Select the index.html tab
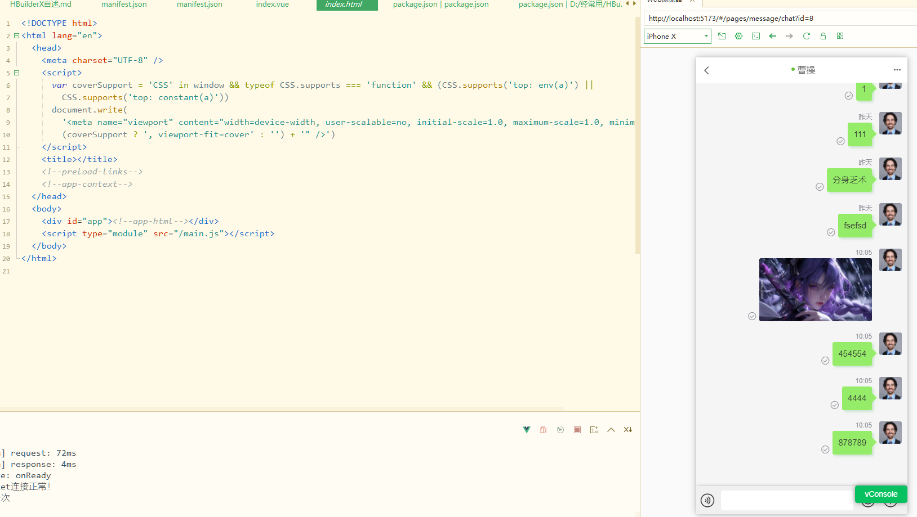Image resolution: width=917 pixels, height=517 pixels. pos(346,5)
